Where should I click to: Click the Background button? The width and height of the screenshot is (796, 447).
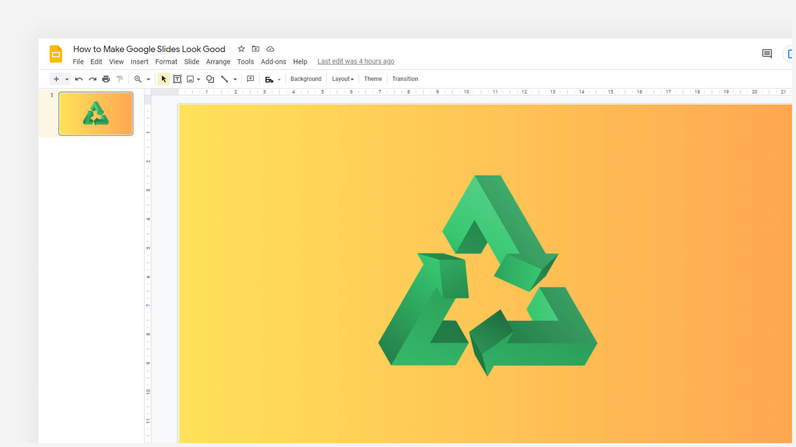pyautogui.click(x=306, y=79)
